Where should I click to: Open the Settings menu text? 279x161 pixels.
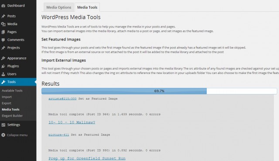(x=14, y=125)
